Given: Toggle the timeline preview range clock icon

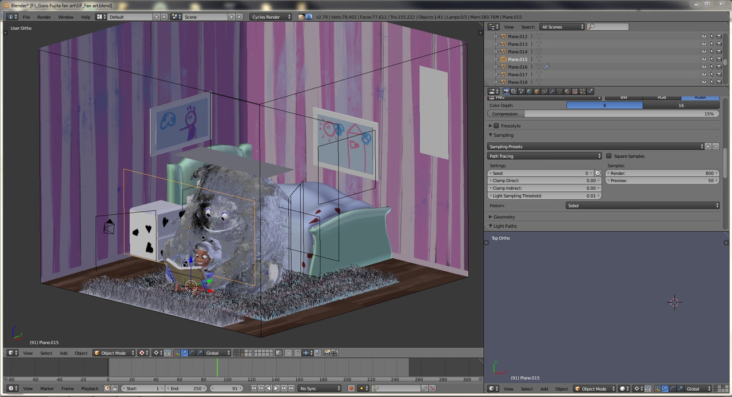Looking at the screenshot, I should (x=107, y=388).
